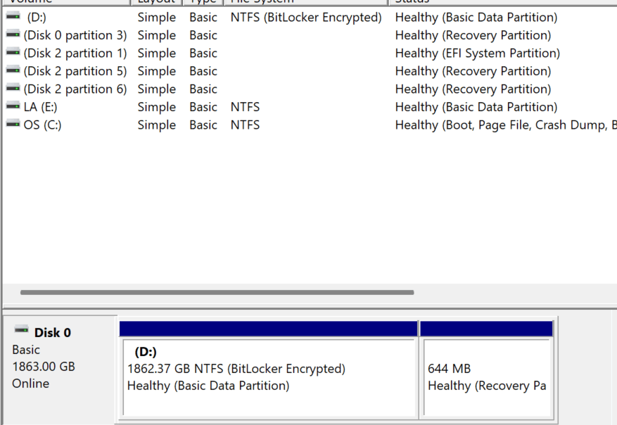Click the drive icon next to (D:)

point(11,17)
